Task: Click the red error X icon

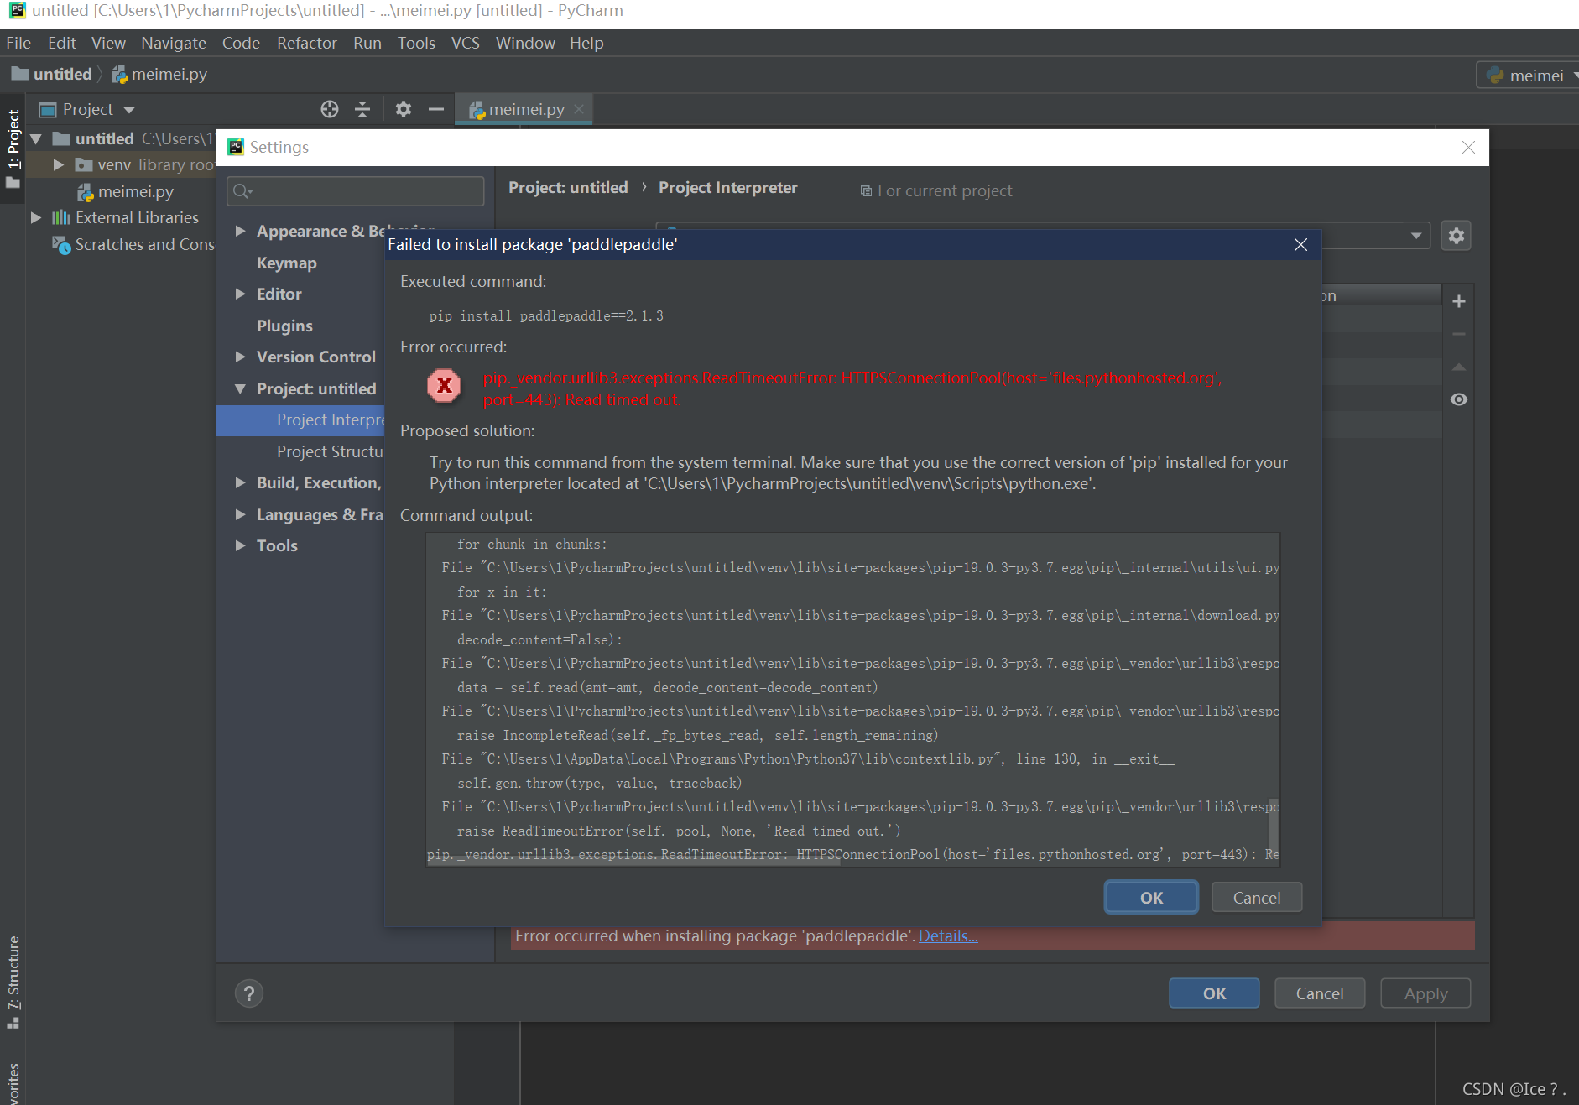Action: (444, 386)
